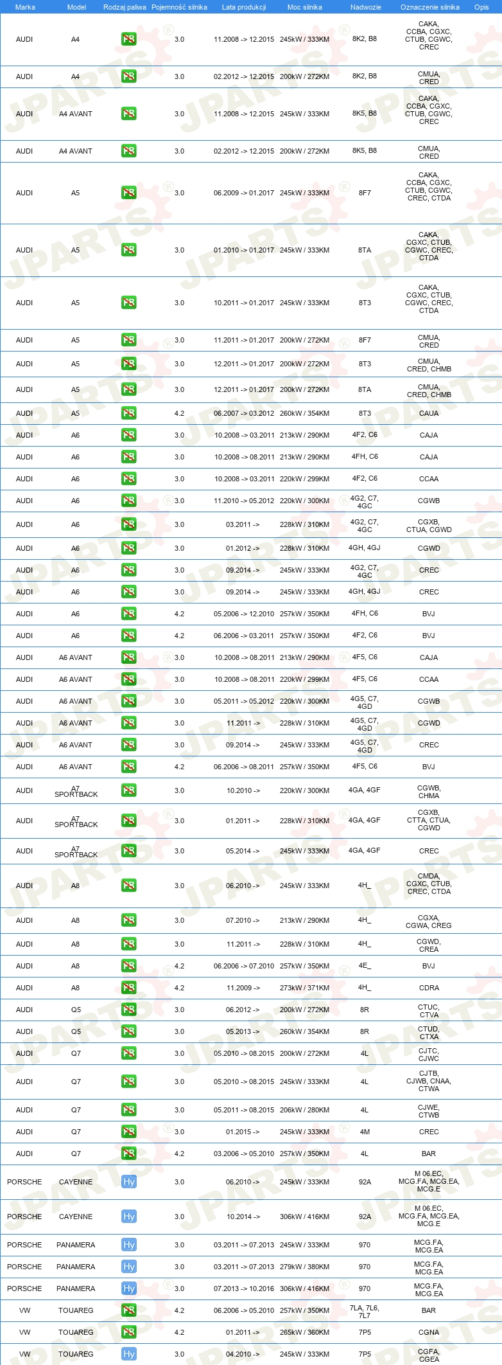Click petrol icon in A6 4FH BVJ row
The height and width of the screenshot is (1365, 502).
coord(128,614)
